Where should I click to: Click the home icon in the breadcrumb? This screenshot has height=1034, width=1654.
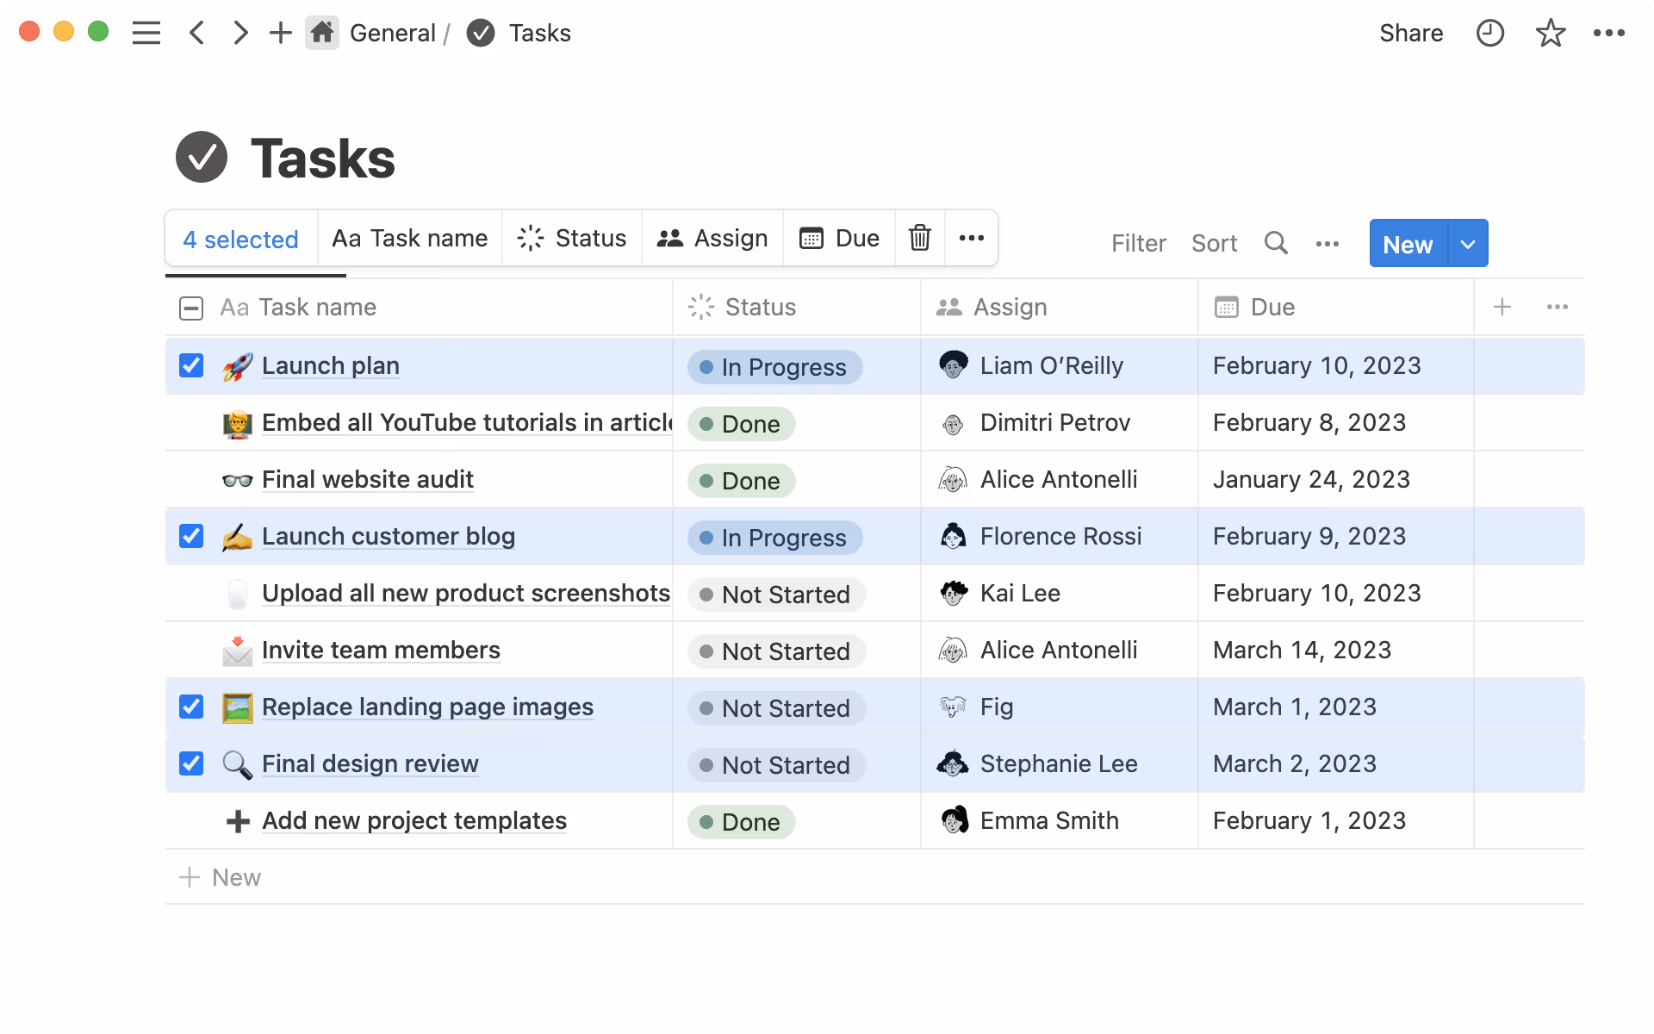[x=322, y=33]
